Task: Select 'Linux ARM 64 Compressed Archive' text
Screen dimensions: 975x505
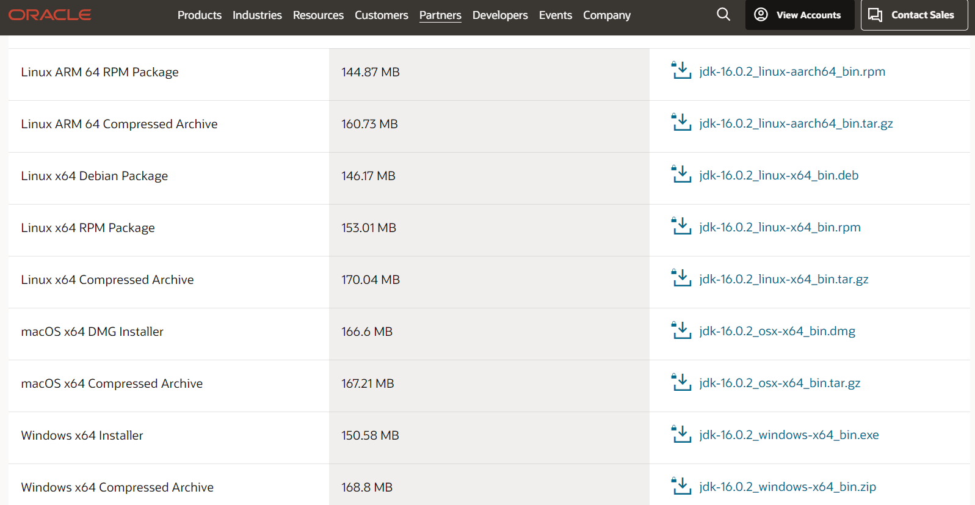Action: [120, 124]
